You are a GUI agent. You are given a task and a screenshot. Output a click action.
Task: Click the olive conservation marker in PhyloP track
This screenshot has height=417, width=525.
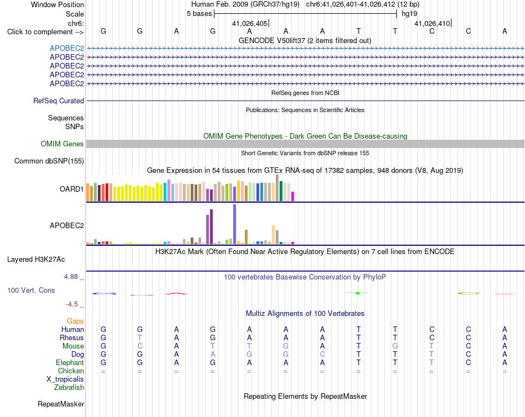469,293
